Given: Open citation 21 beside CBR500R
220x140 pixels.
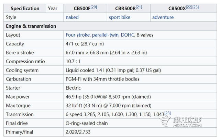Looking at the screenshot, I should (x=139, y=7).
